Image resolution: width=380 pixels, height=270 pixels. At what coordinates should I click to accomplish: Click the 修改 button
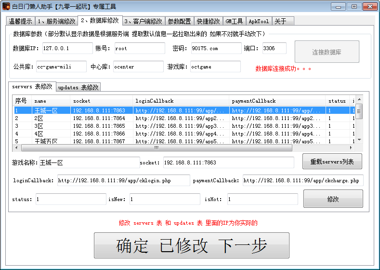coord(333,199)
